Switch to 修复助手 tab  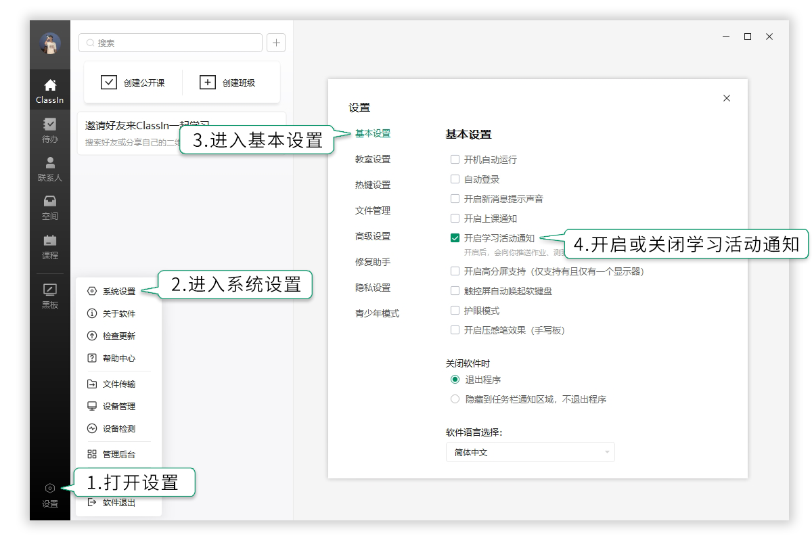pos(373,262)
